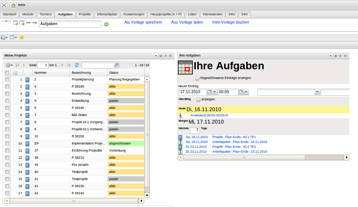358x207 pixels.
Task: Click the home icon next to Intro
Action: tap(13, 5)
